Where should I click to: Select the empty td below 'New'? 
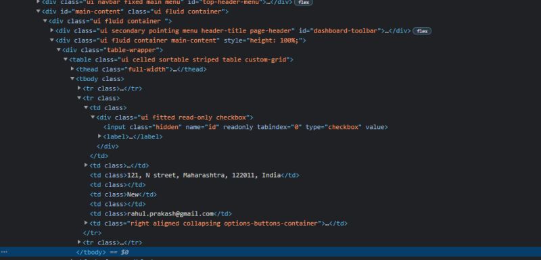click(x=117, y=204)
